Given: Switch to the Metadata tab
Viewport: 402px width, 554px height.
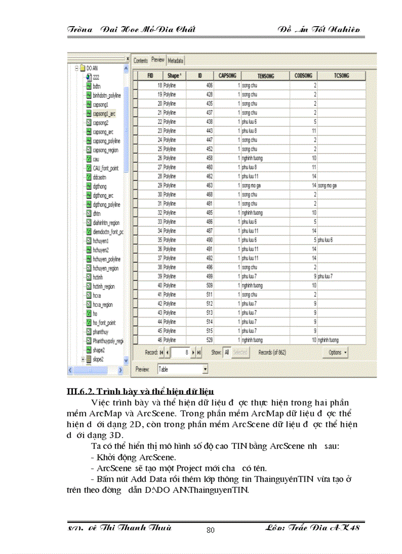Looking at the screenshot, I should point(175,60).
